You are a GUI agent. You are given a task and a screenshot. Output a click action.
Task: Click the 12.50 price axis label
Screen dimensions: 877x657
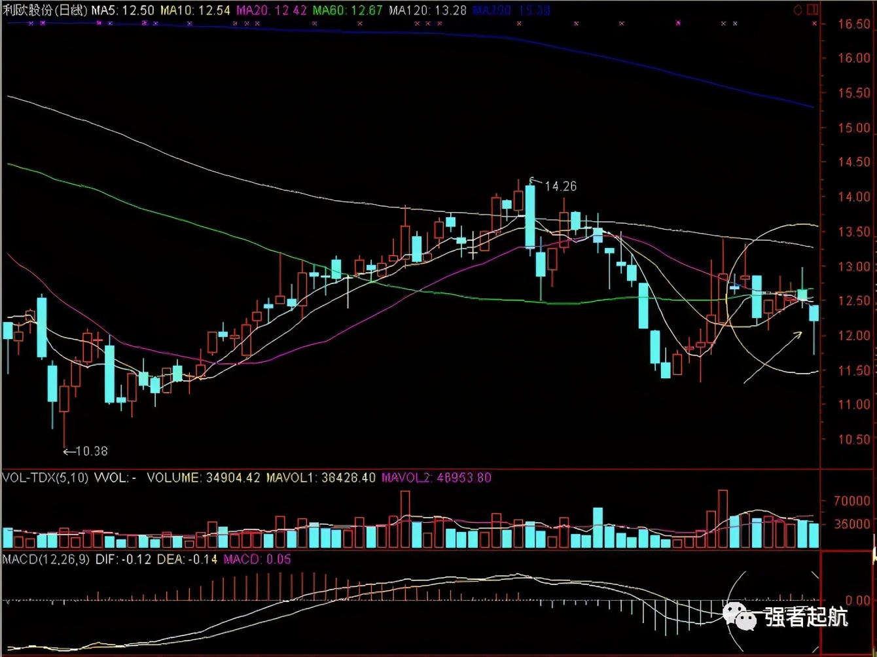[853, 301]
